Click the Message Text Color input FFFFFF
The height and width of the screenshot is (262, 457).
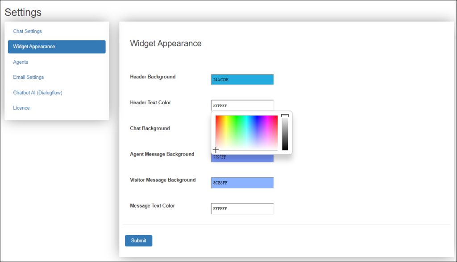click(x=242, y=209)
